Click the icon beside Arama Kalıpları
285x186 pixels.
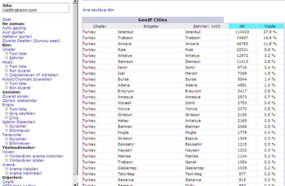[x=6, y=169]
